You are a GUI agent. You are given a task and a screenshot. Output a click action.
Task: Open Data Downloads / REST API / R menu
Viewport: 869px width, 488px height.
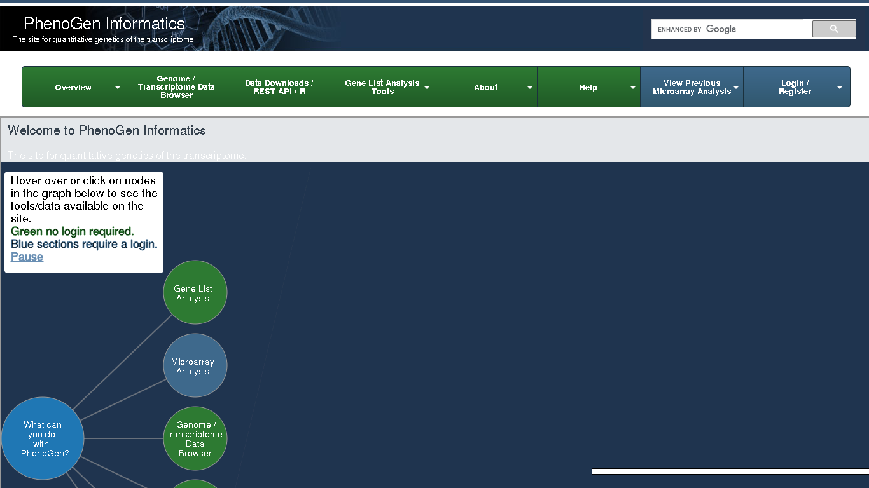279,87
